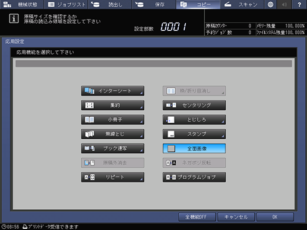Toggle センタリング centering
Image resolution: width=307 pixels, height=230 pixels.
click(194, 106)
